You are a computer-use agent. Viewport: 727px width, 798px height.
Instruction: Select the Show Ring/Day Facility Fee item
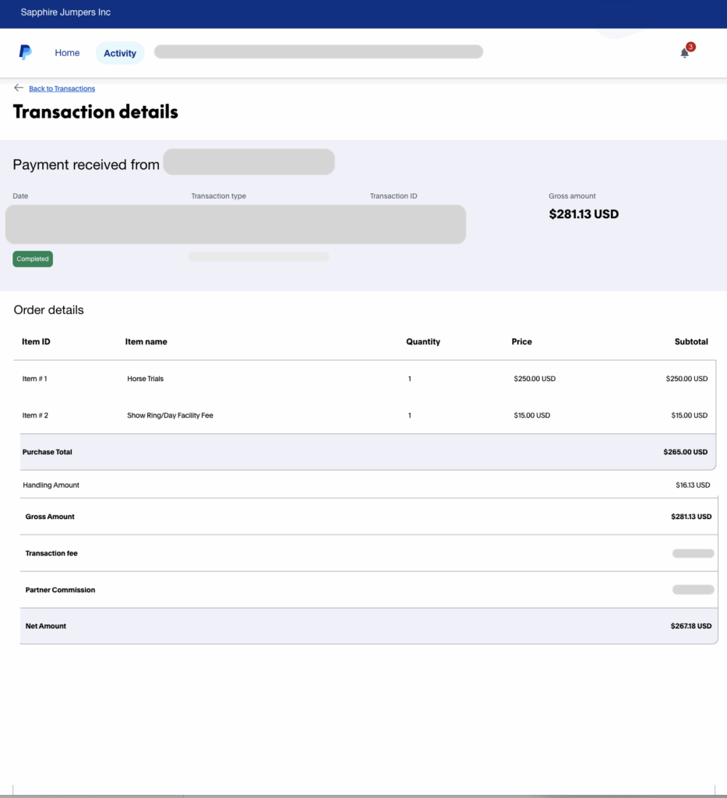tap(170, 415)
